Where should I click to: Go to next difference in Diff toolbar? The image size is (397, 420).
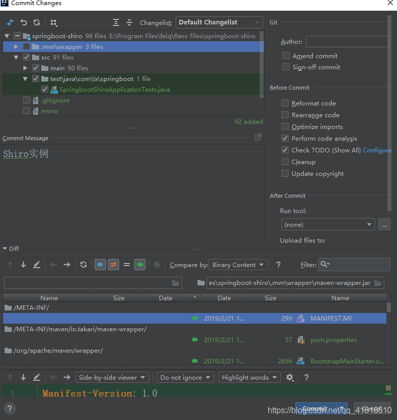[23, 265]
